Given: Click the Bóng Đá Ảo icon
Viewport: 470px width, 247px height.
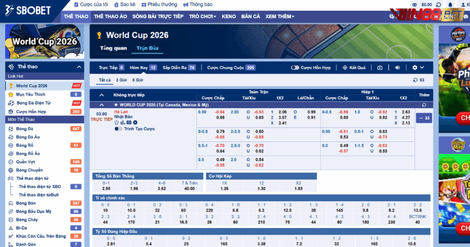Looking at the screenshot, I should point(11,137).
